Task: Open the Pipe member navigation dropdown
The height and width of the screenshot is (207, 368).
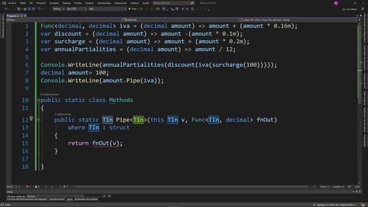Action: [299, 20]
